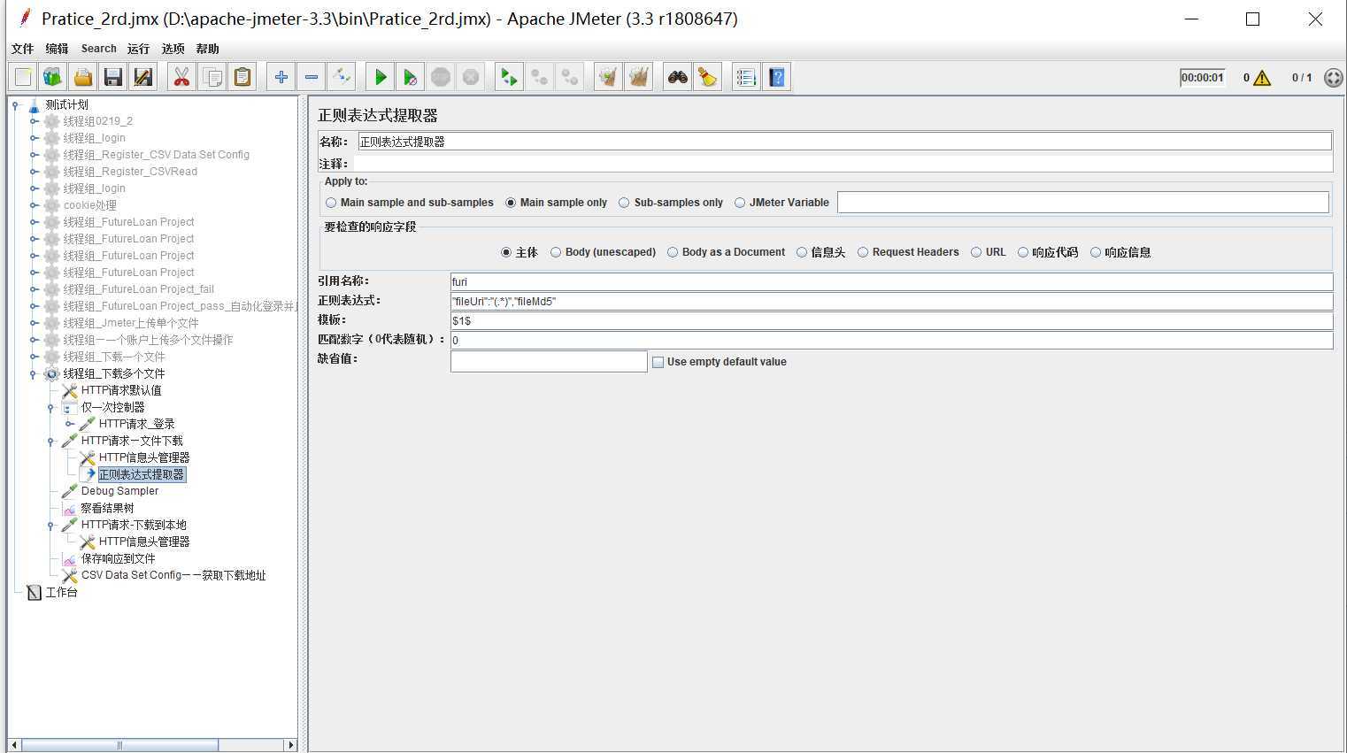Click the Remote Start All icon

510,77
